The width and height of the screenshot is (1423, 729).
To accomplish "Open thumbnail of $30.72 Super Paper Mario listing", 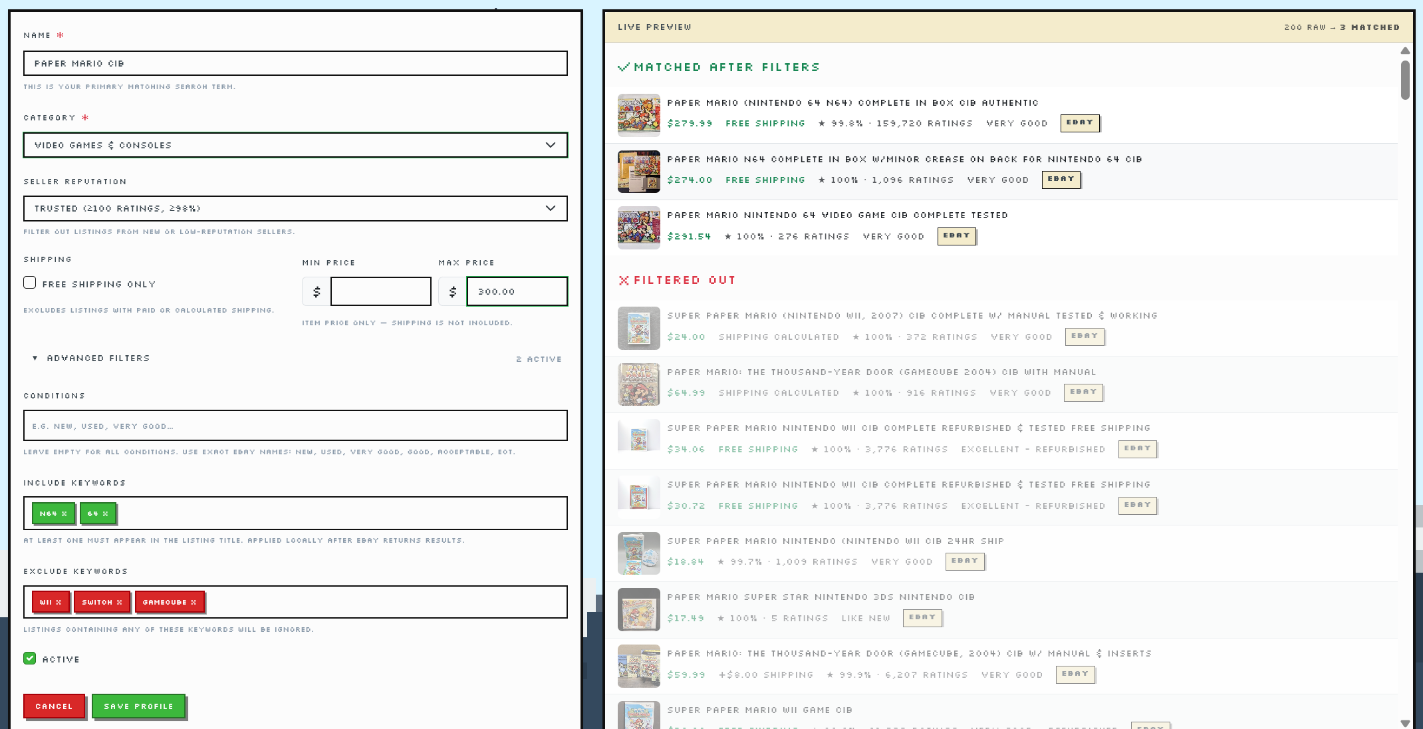I will click(639, 497).
